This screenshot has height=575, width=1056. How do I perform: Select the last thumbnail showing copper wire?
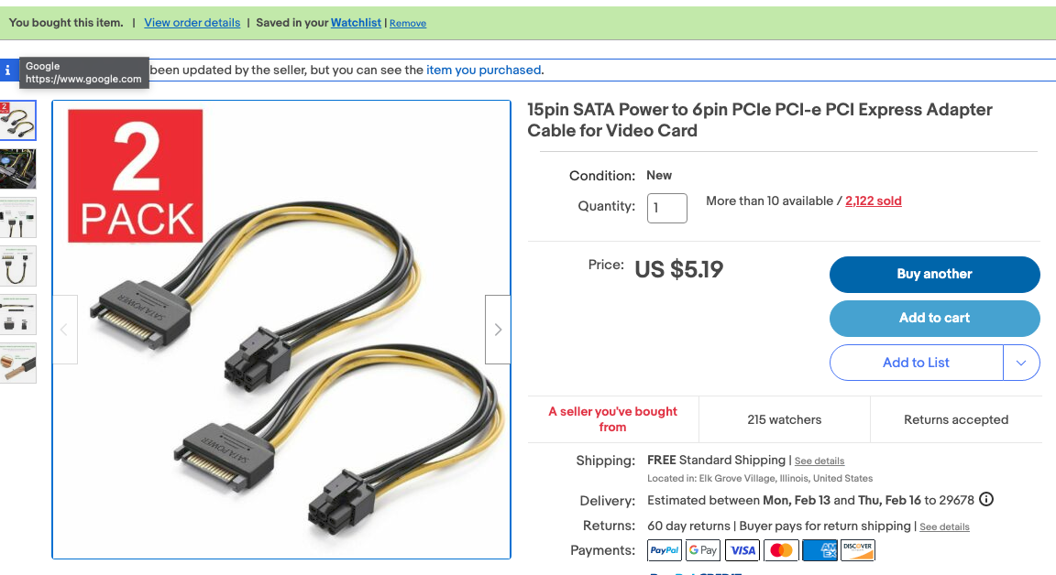coord(18,363)
